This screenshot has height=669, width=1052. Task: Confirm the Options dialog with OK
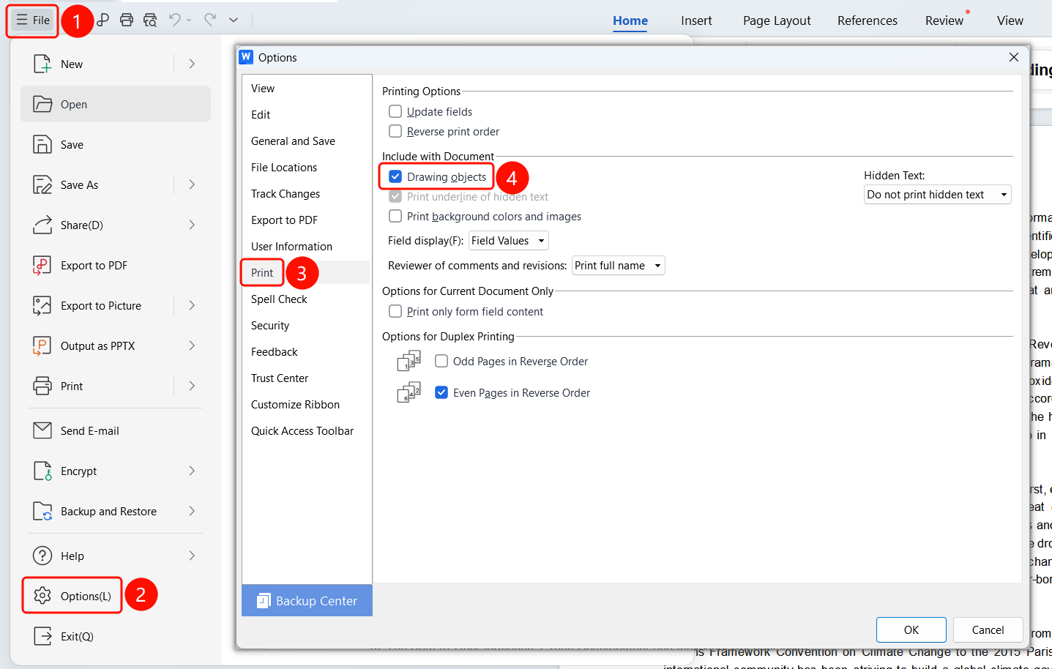point(911,629)
